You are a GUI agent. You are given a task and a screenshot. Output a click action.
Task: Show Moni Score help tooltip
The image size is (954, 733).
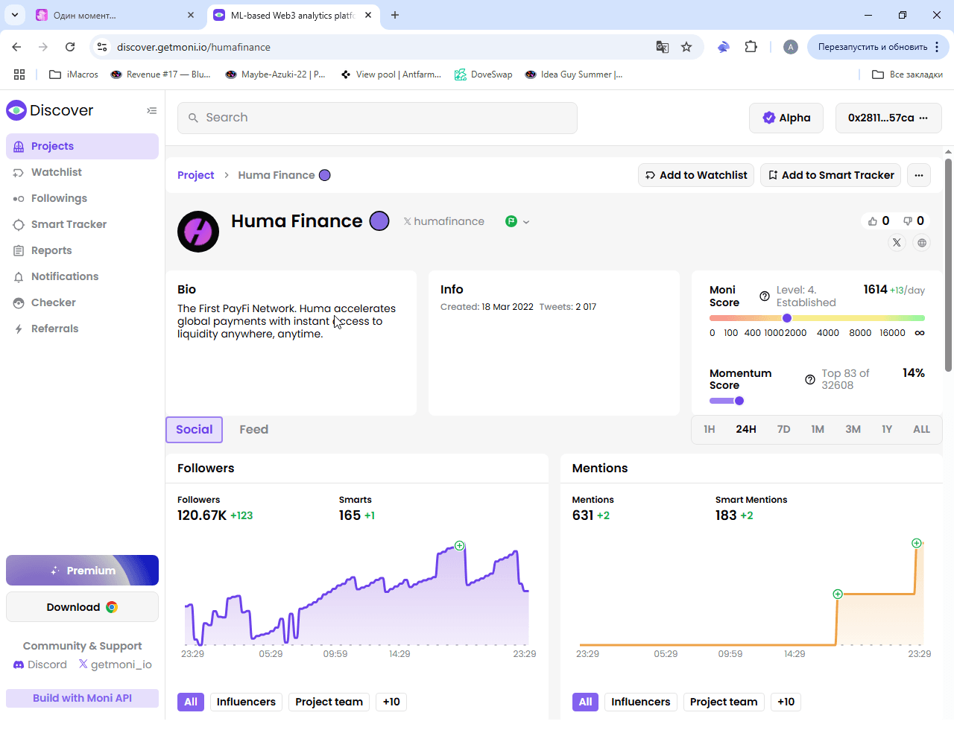pyautogui.click(x=765, y=296)
